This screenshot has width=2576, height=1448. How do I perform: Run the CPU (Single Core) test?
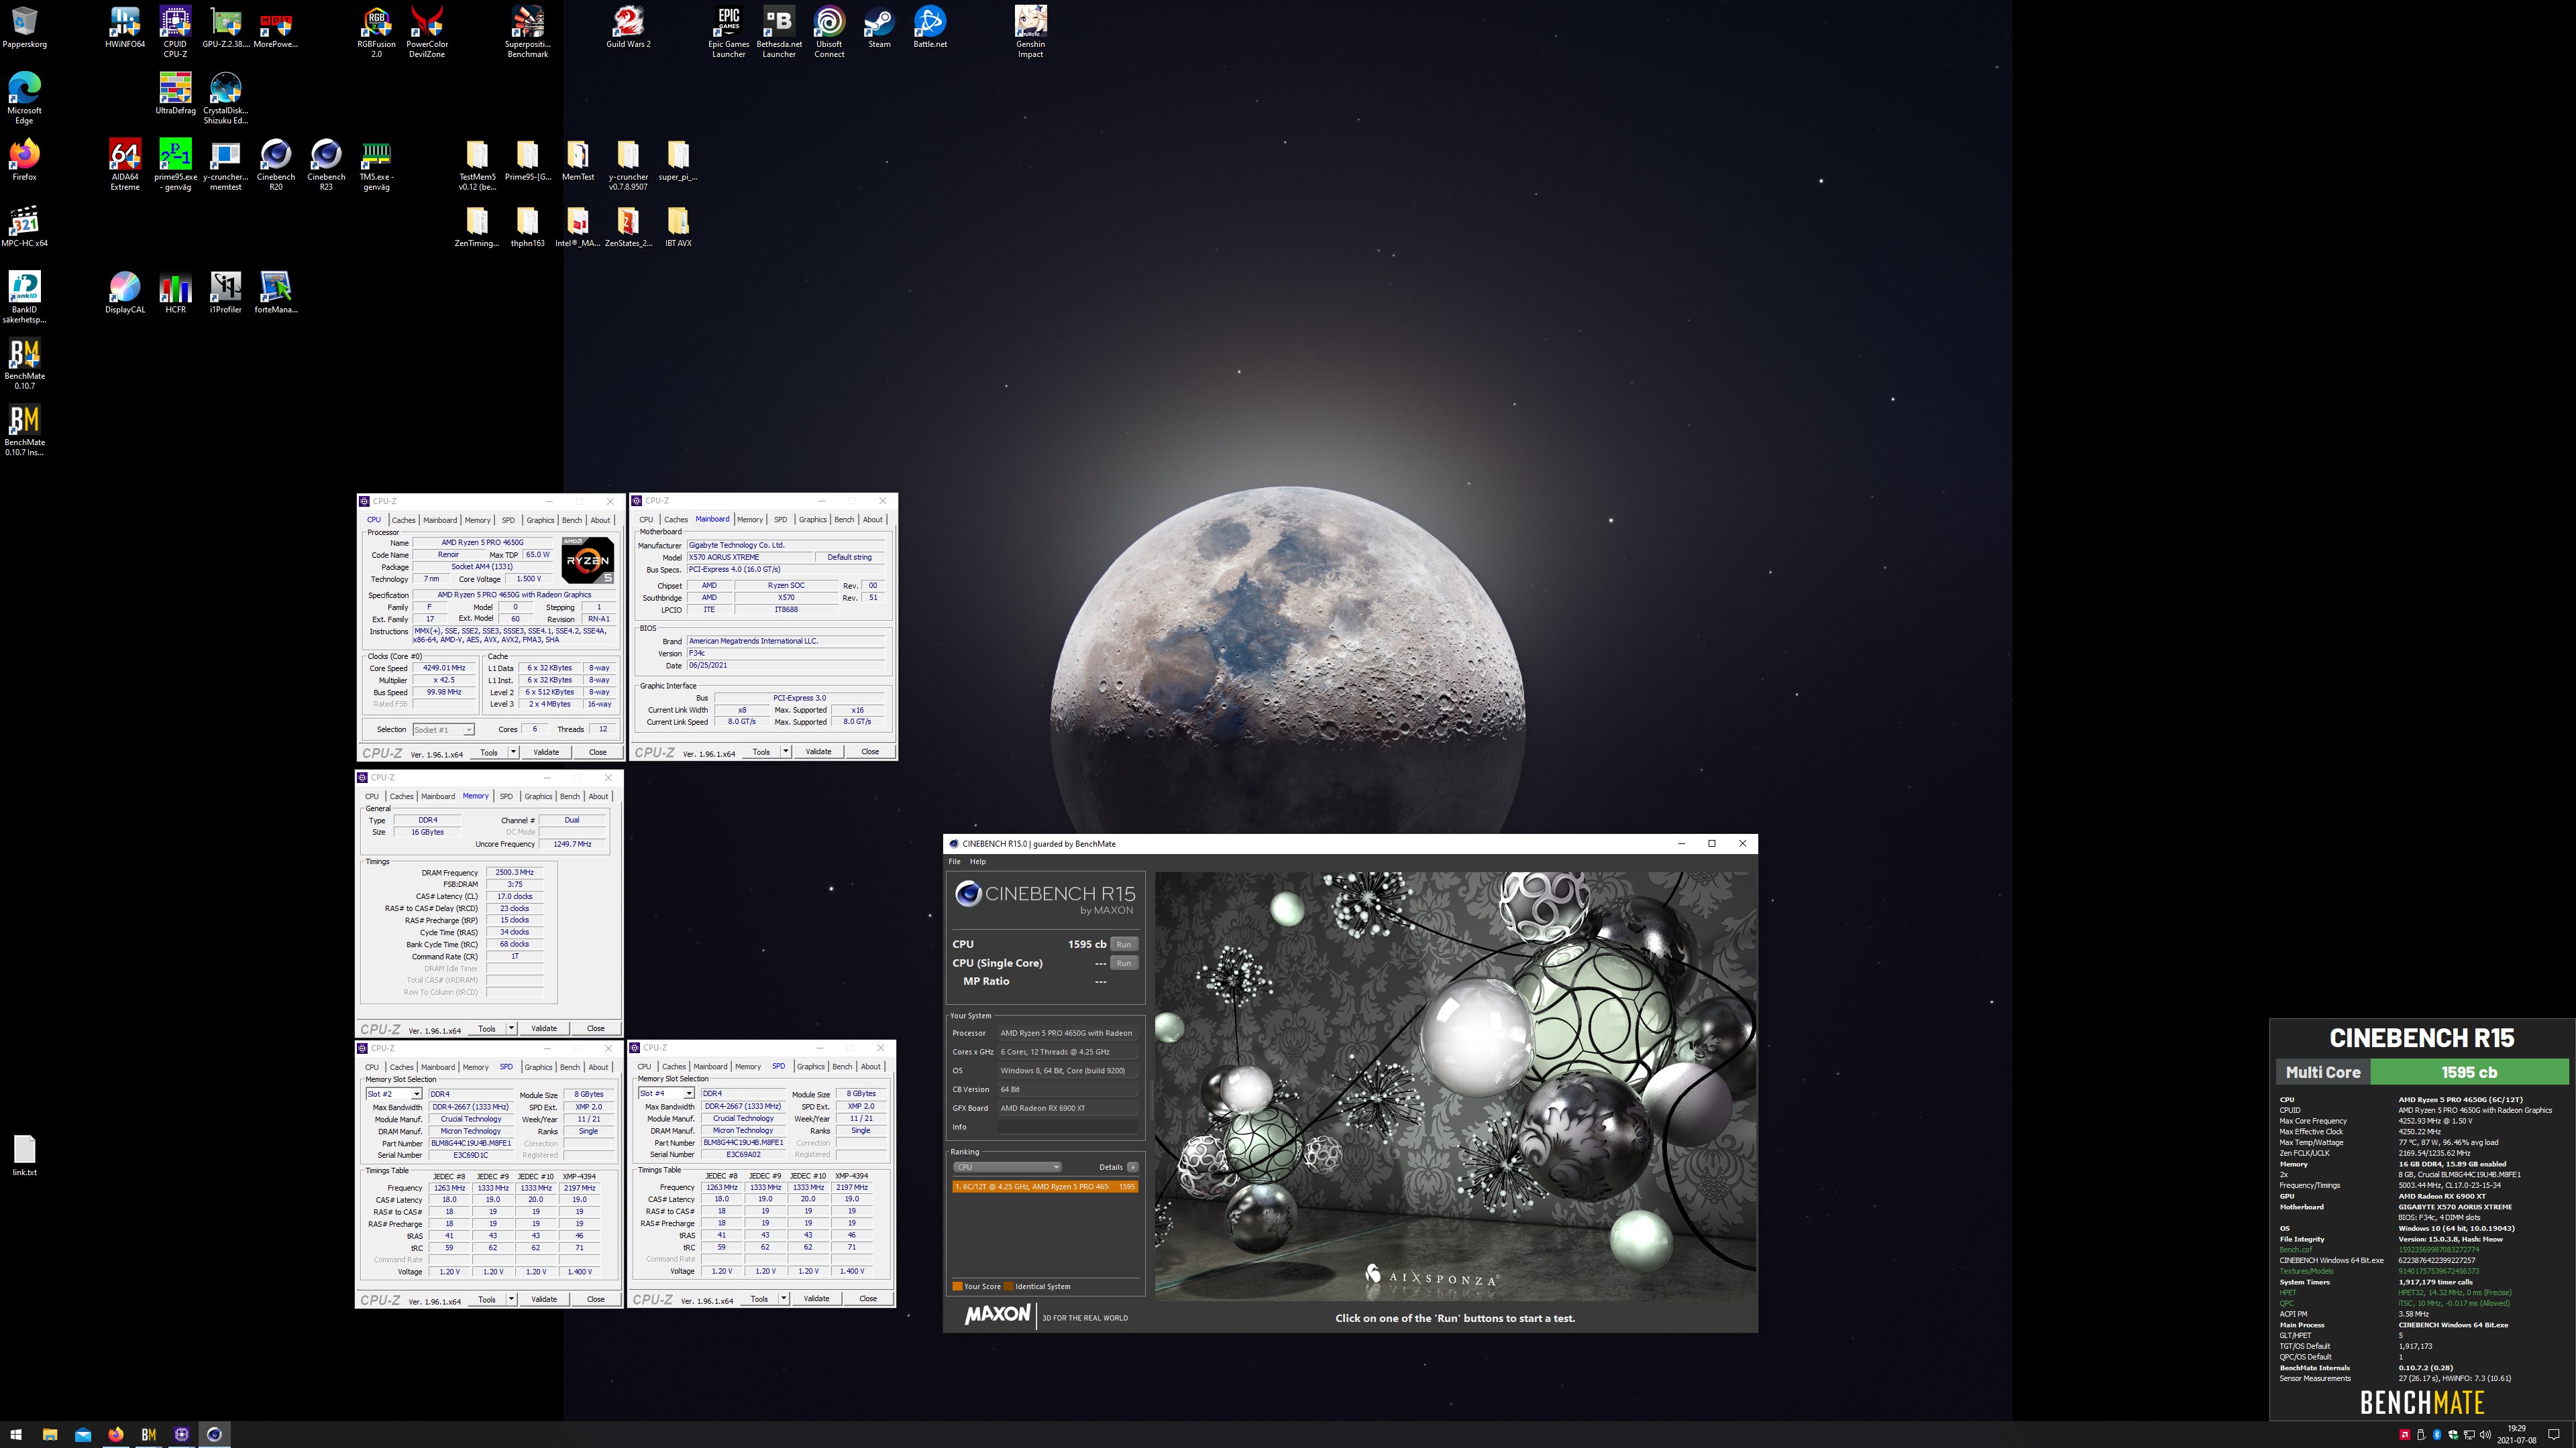tap(1123, 963)
